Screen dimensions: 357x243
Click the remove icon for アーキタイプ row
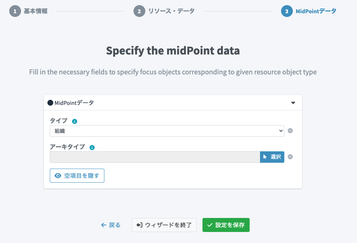[290, 157]
